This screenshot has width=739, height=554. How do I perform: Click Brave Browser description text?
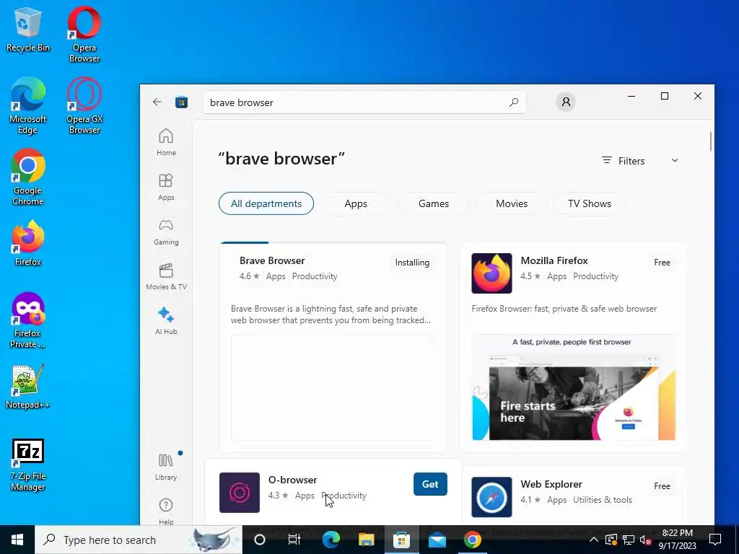coord(331,315)
